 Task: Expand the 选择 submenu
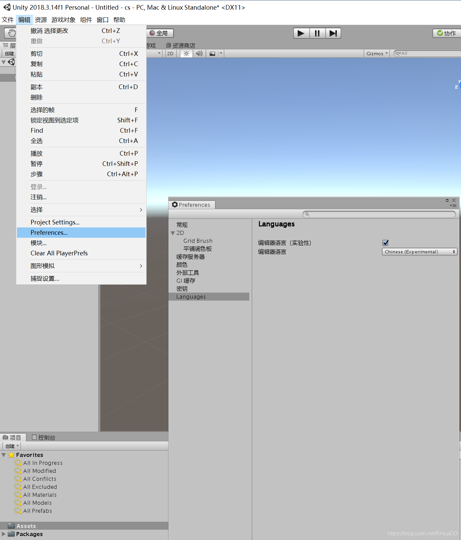click(x=81, y=210)
